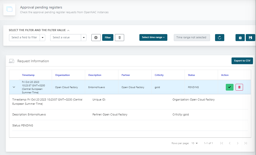Screen dimensions: 256x155
Task: Open the Select time range dropdown
Action: pos(153,38)
